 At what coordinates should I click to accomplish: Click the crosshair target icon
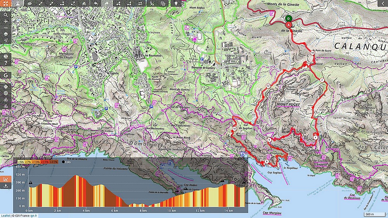6,87
